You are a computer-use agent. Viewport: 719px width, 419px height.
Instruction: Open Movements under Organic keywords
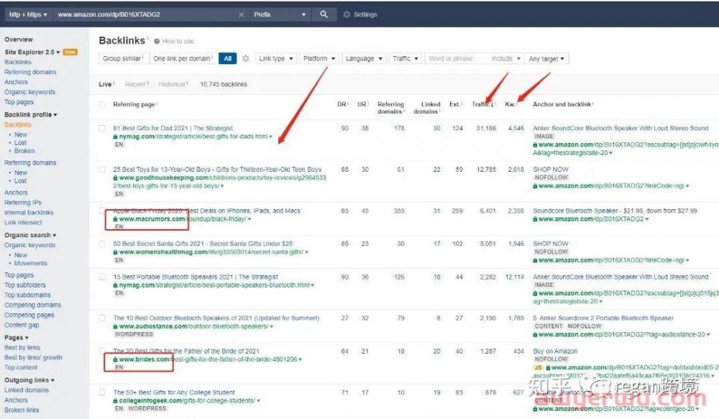pyautogui.click(x=31, y=263)
